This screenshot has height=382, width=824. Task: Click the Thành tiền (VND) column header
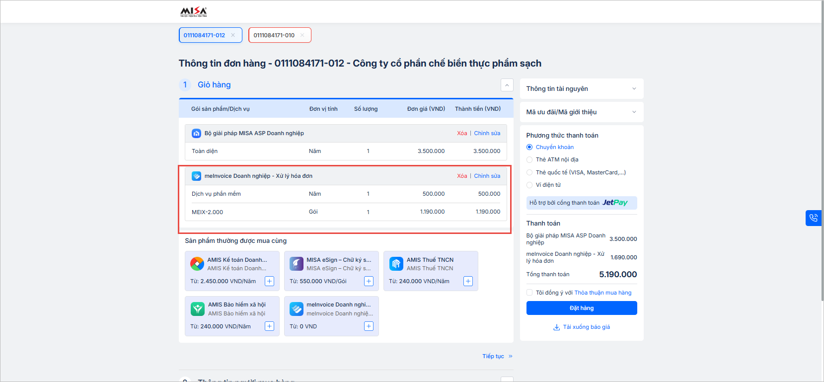478,109
